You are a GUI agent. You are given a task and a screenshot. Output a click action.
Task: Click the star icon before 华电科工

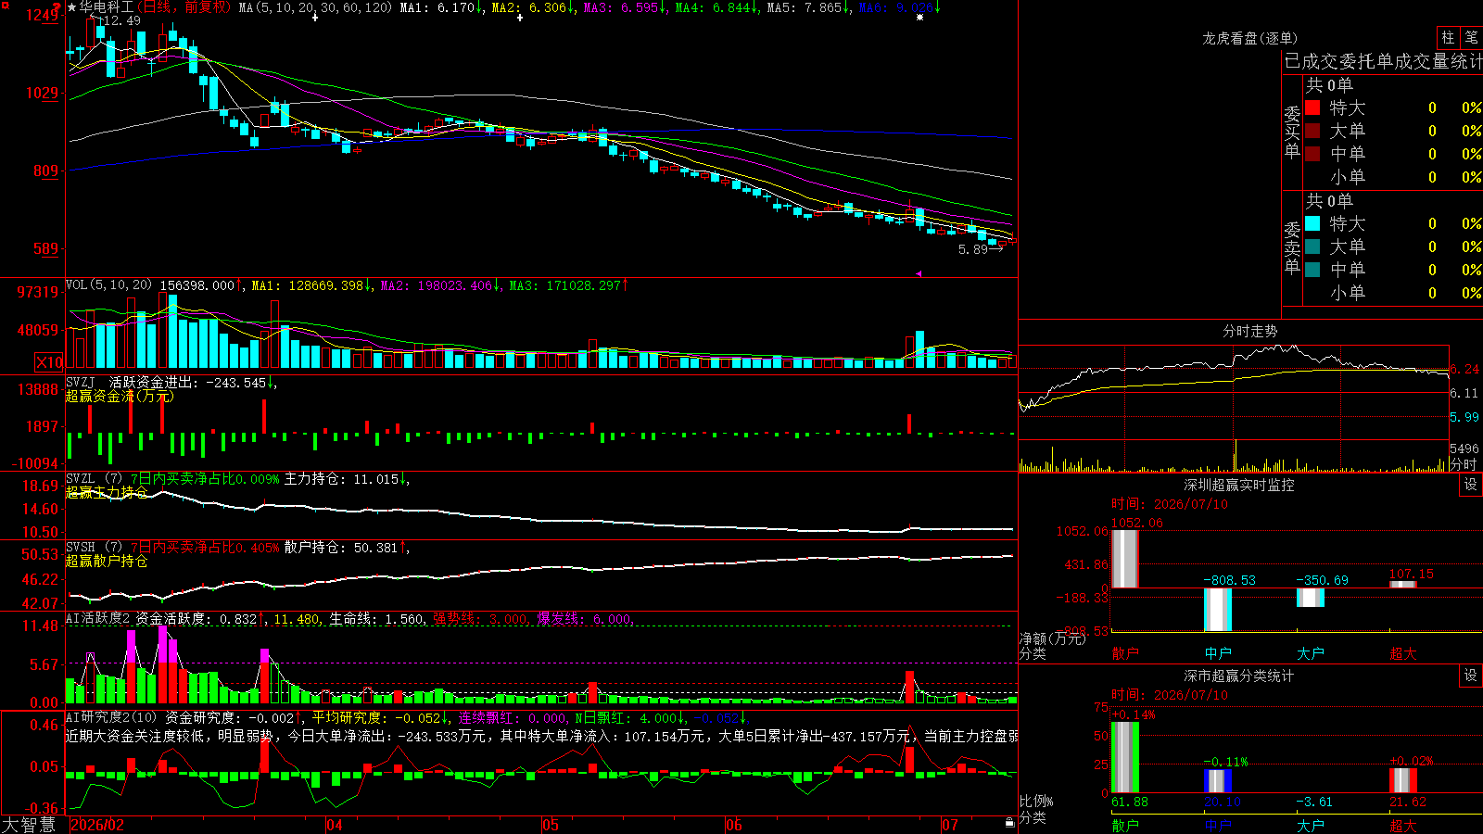pyautogui.click(x=72, y=7)
